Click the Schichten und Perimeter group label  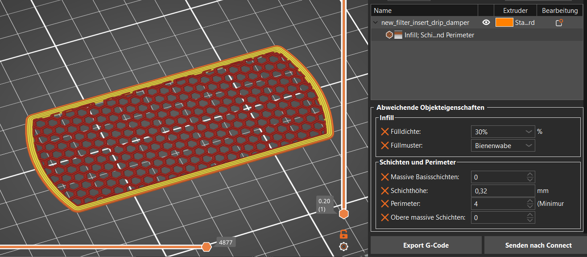pyautogui.click(x=418, y=162)
